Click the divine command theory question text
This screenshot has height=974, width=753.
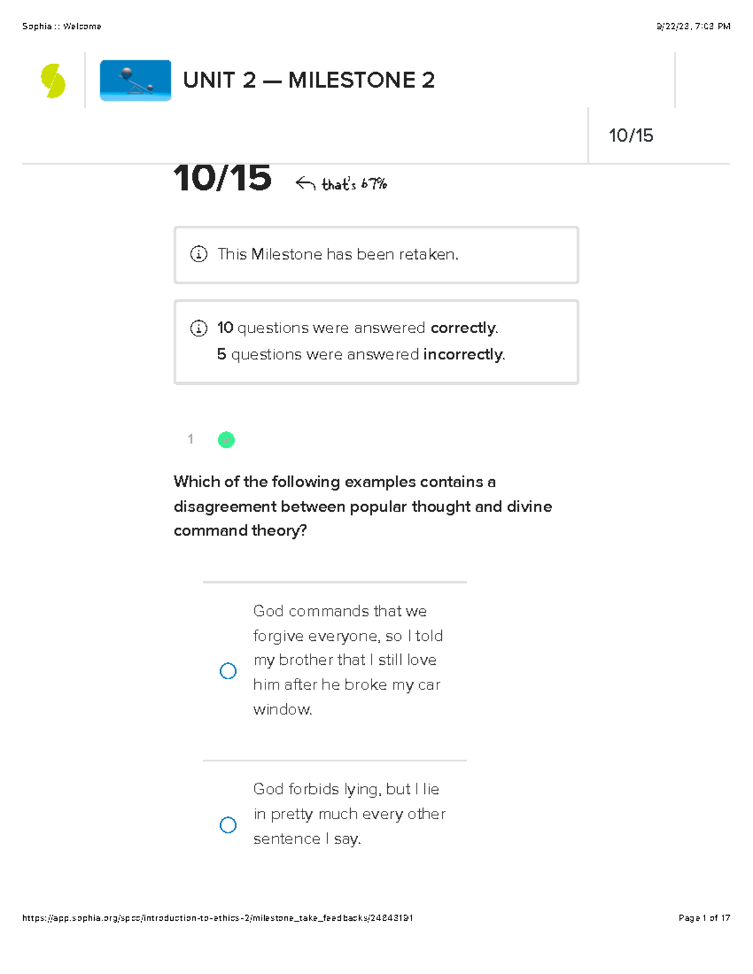click(363, 506)
